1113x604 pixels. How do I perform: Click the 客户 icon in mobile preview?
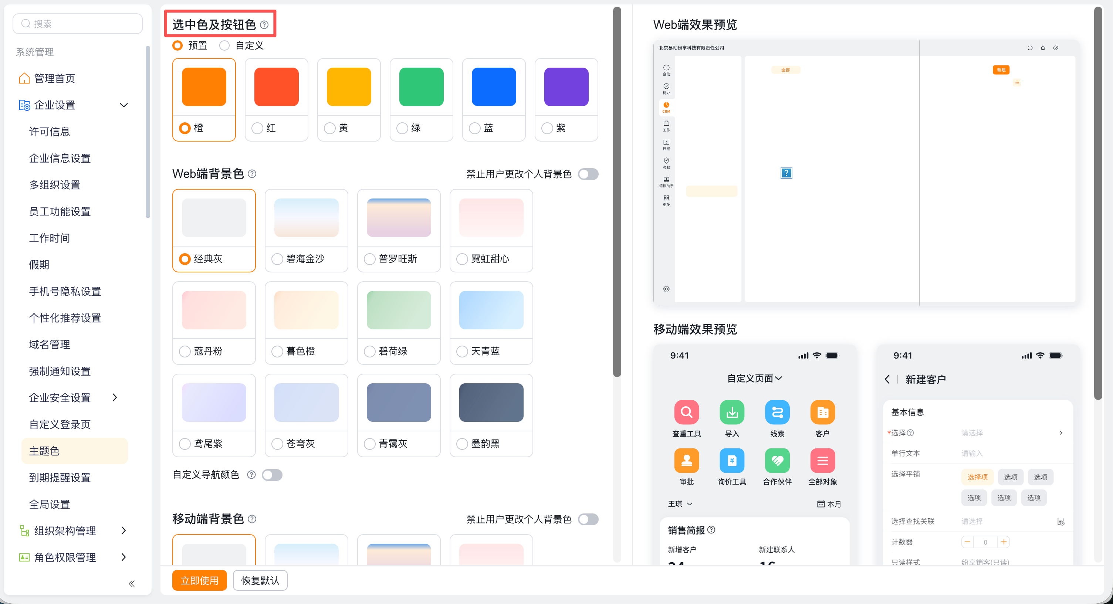pyautogui.click(x=823, y=412)
